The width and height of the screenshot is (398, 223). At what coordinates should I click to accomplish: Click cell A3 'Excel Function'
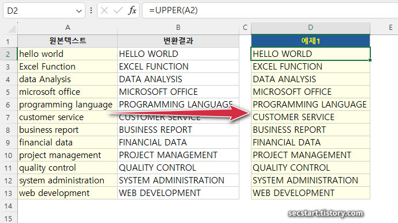tap(67, 67)
